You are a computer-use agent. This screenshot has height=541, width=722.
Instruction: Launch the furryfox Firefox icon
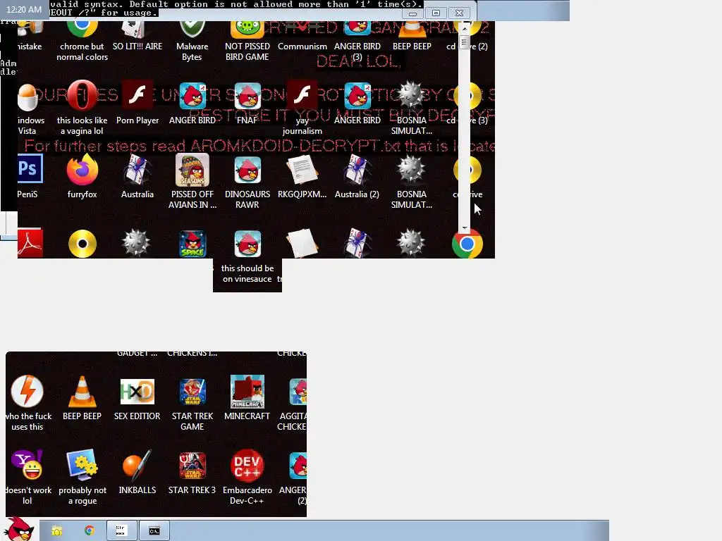[x=82, y=177]
